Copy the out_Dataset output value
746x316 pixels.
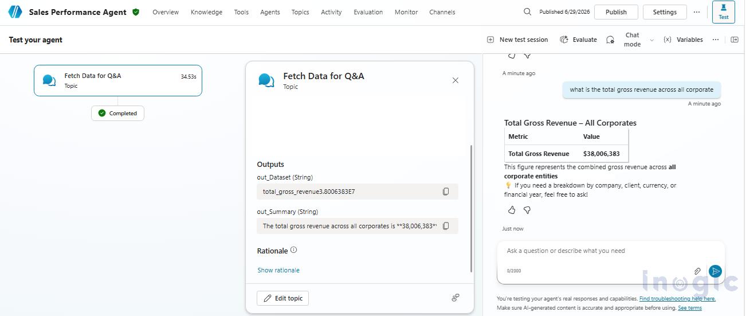(x=446, y=192)
